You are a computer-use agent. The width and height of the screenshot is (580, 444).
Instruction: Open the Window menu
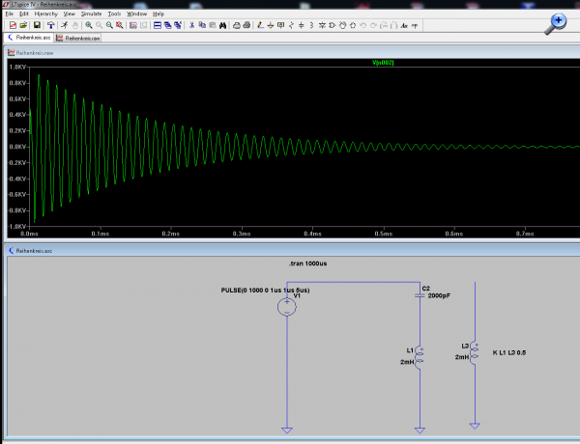[136, 14]
